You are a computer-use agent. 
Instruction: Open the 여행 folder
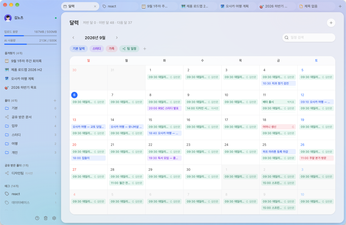point(31,144)
